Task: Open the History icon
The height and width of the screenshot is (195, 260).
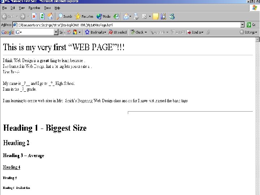Action: click(116, 16)
